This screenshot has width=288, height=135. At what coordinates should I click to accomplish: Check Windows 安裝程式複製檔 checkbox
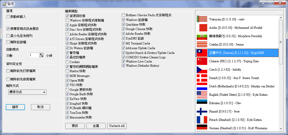[x=67, y=20]
